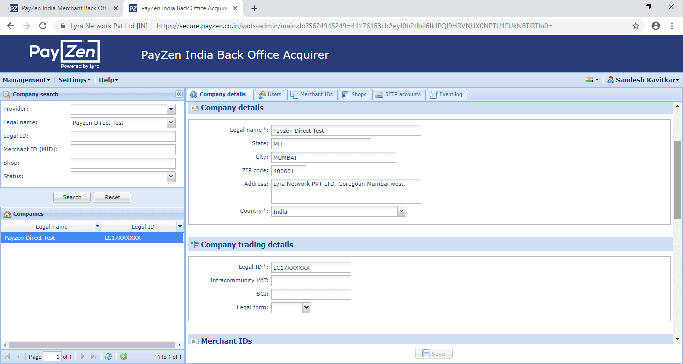Click the Legal name field in Company details
Viewport: 683px width, 364px height.
coord(346,130)
